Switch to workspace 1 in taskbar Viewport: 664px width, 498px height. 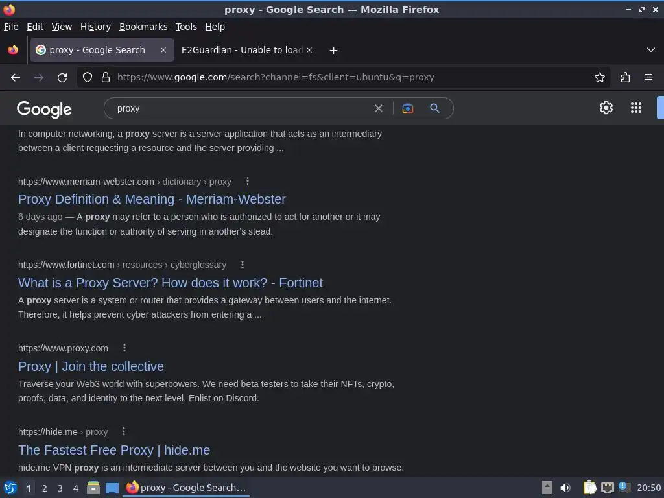(x=29, y=488)
